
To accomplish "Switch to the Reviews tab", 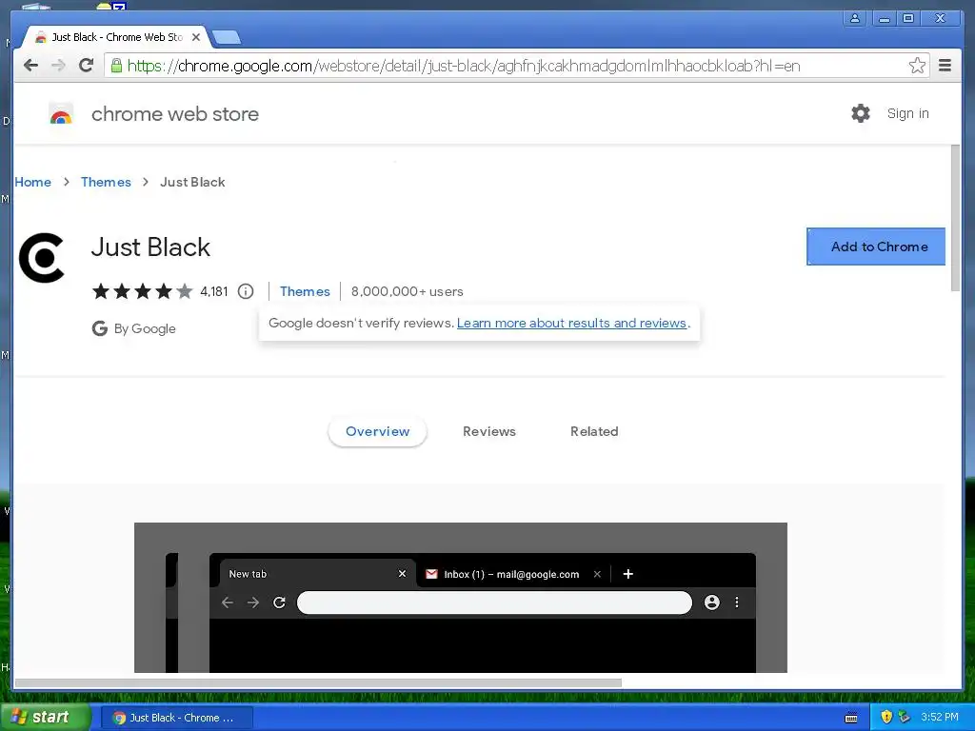I will [x=489, y=431].
